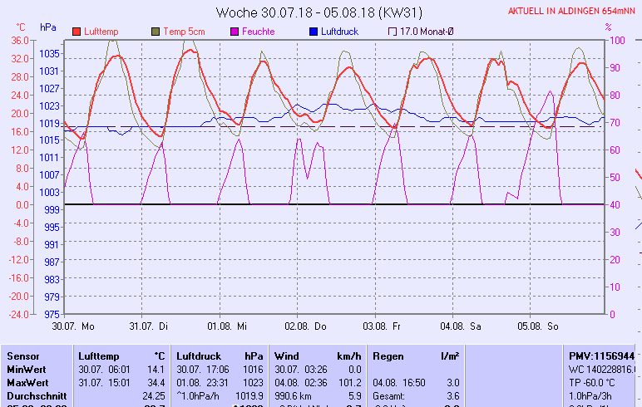Image resolution: width=642 pixels, height=407 pixels.
Task: Toggle the 17.0 Monat-Ø legend box
Action: tap(393, 32)
